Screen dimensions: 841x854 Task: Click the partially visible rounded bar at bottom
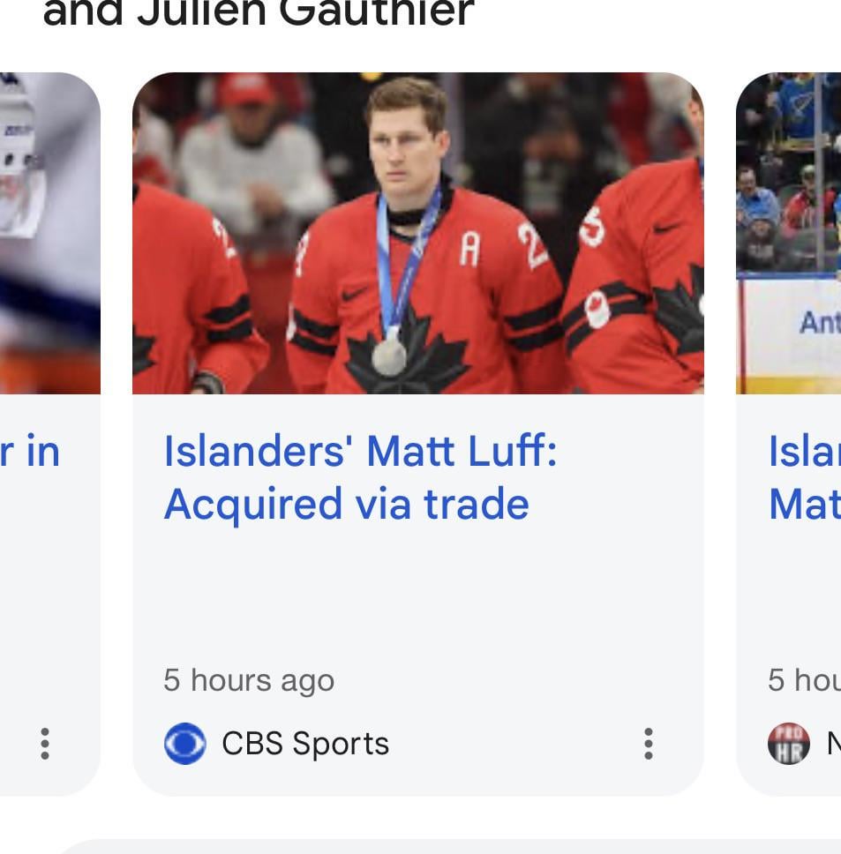click(441, 846)
